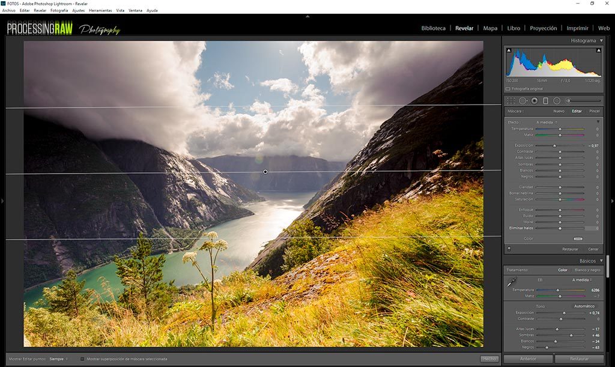Select the Graduated Filter tool
The height and width of the screenshot is (367, 615).
click(x=545, y=101)
